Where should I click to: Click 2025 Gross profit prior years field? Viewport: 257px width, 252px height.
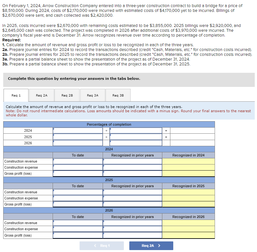tap(133, 204)
